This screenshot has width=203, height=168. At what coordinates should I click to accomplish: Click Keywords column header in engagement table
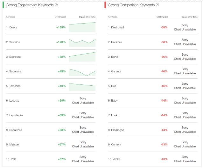(x=11, y=17)
